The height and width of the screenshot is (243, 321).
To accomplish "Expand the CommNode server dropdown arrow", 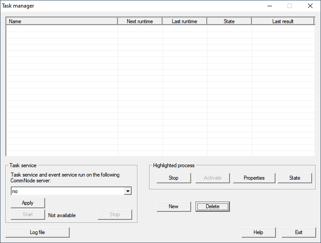I will 128,191.
